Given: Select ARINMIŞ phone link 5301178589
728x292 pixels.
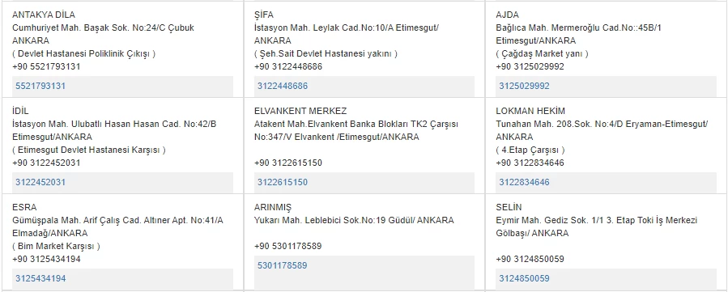Looking at the screenshot, I should click(283, 265).
